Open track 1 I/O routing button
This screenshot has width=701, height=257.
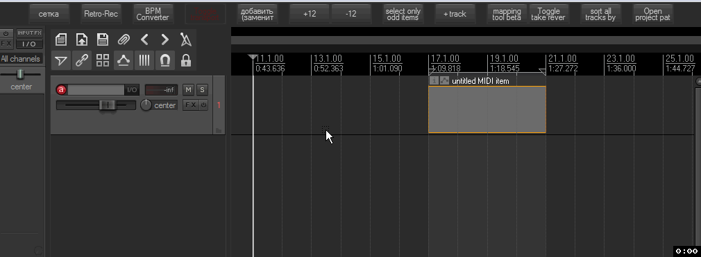(132, 90)
